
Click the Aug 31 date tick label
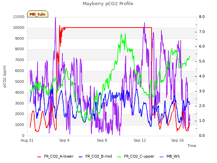tap(27, 140)
